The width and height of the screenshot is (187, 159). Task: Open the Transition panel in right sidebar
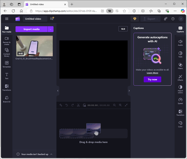click(x=180, y=113)
